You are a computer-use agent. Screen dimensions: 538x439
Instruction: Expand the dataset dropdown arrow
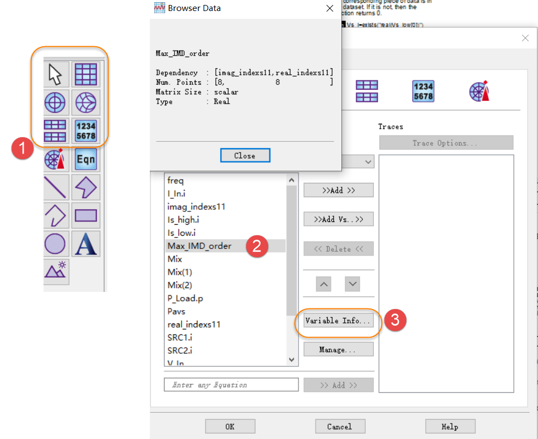[368, 162]
